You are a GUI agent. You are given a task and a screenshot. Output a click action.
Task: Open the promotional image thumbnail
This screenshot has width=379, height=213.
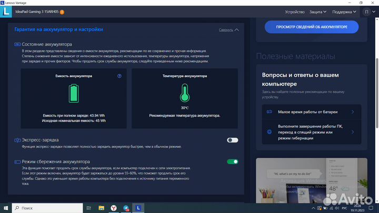(312, 180)
